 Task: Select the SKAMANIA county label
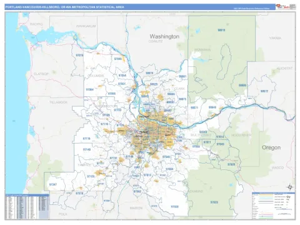[202, 50]
